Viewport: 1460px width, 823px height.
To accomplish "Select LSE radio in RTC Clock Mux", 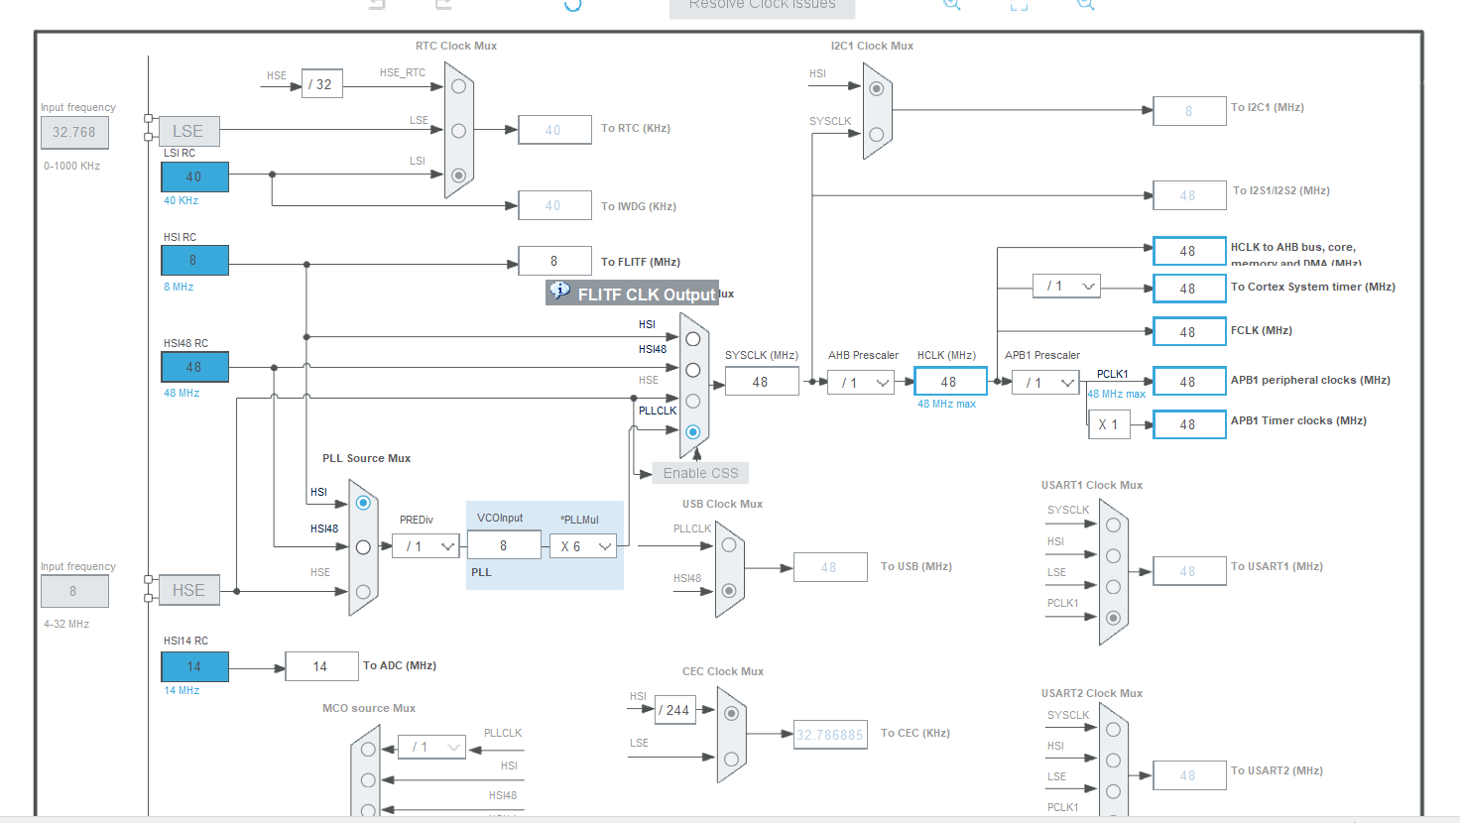I will [458, 130].
